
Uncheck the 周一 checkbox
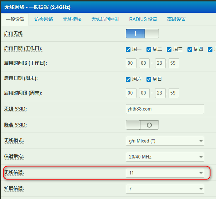coord(128,49)
